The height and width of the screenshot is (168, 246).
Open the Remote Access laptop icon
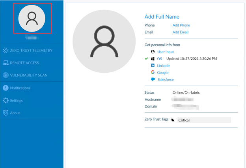pos(6,63)
